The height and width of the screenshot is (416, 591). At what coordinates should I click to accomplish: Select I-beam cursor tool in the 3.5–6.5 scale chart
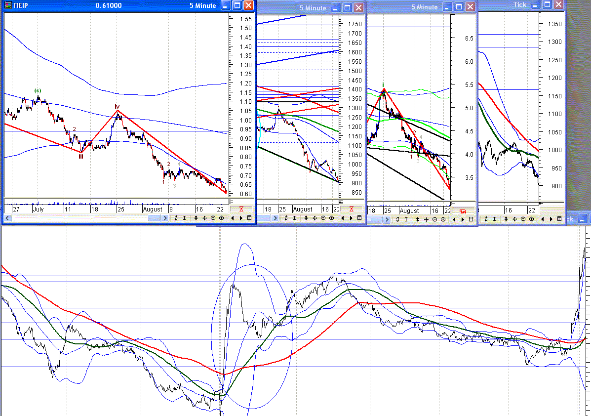406,219
